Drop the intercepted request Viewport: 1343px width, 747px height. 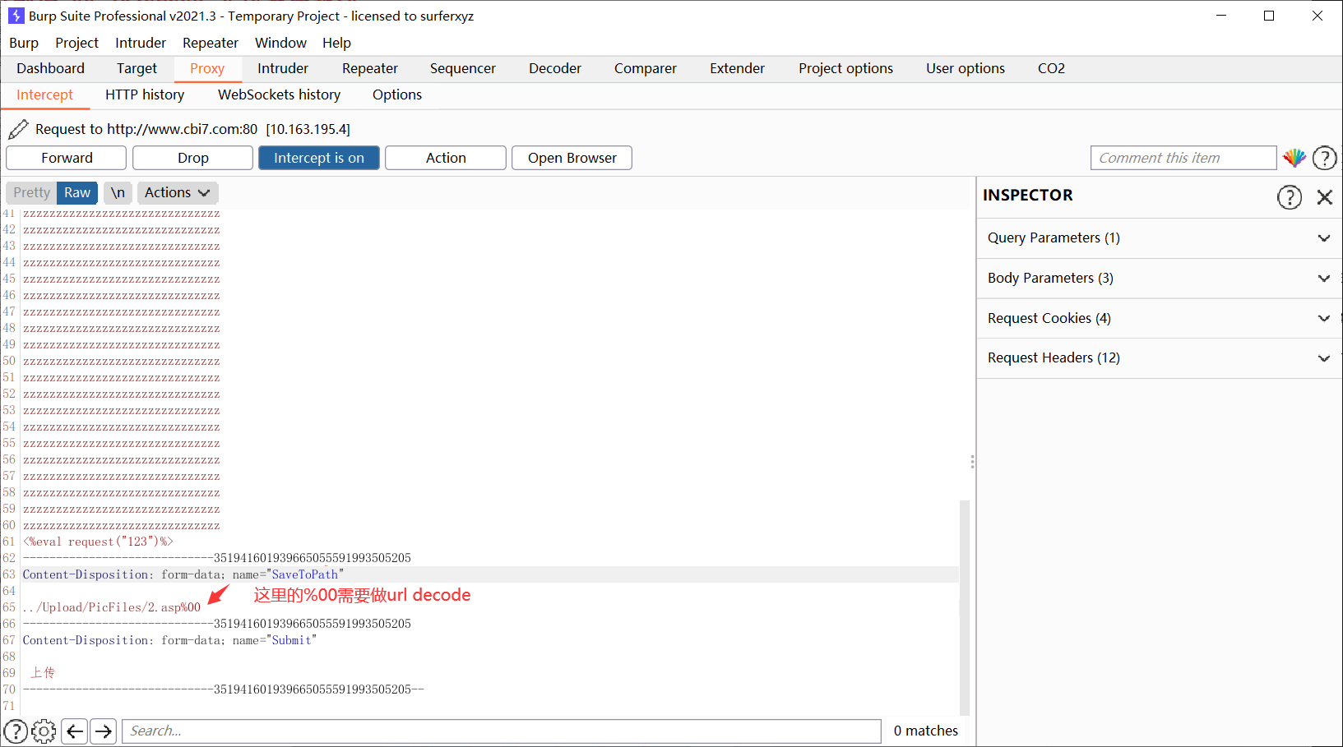[193, 158]
